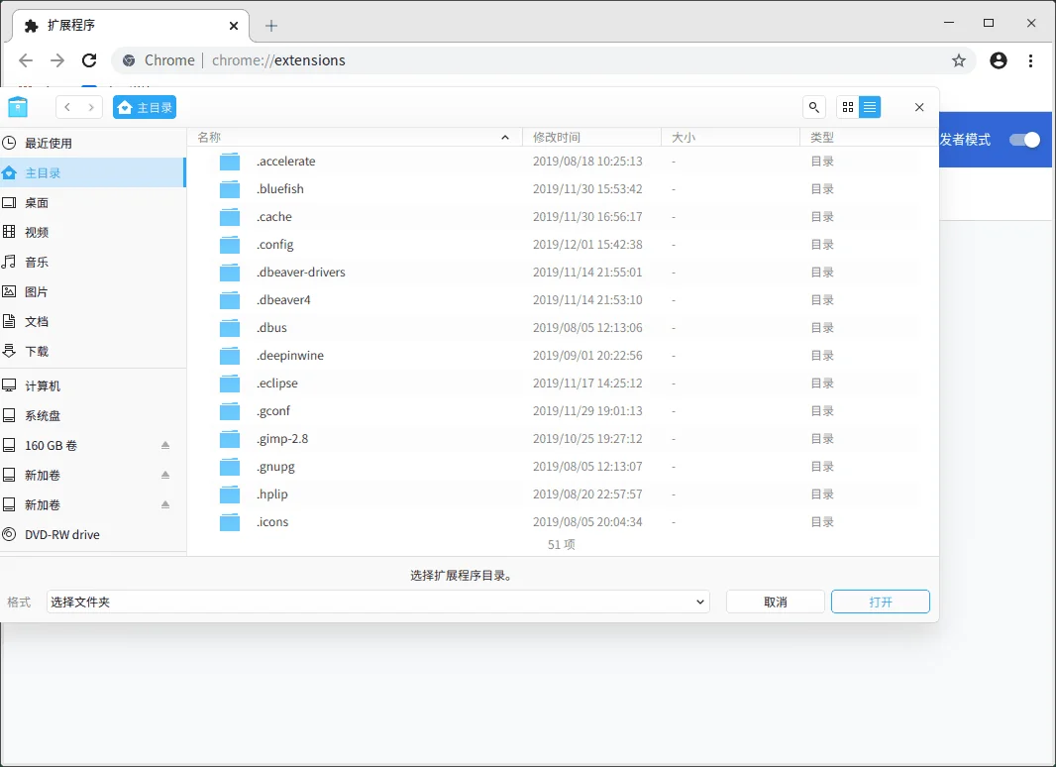Image resolution: width=1056 pixels, height=767 pixels.
Task: Select the .gnupg folder icon
Action: 230,466
